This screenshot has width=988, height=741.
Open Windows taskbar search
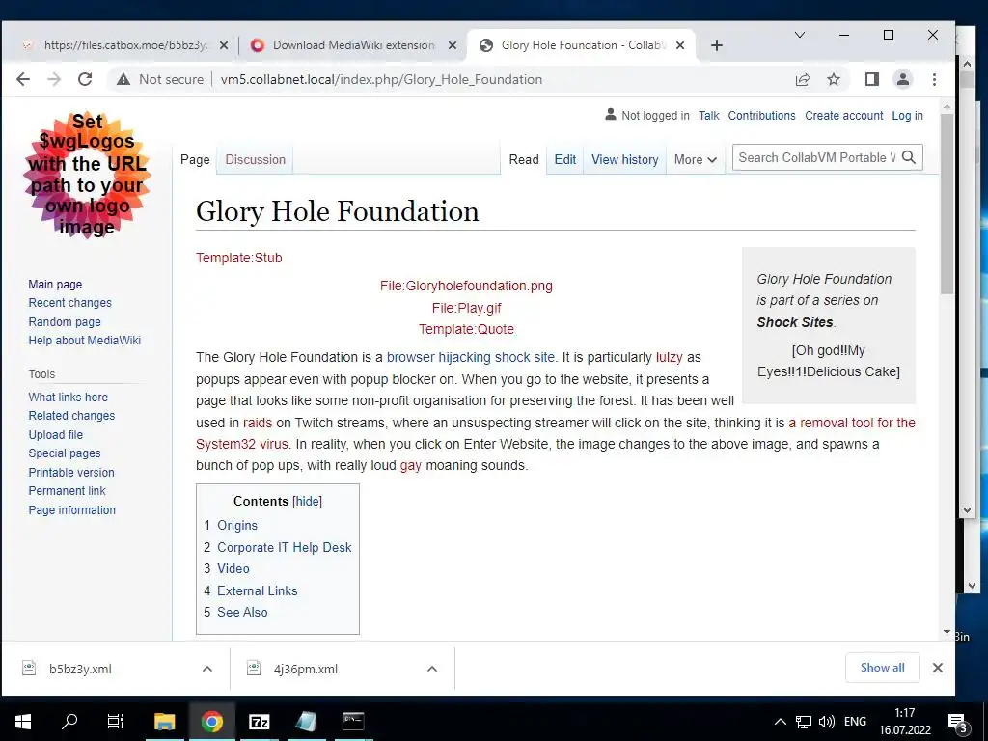[69, 722]
